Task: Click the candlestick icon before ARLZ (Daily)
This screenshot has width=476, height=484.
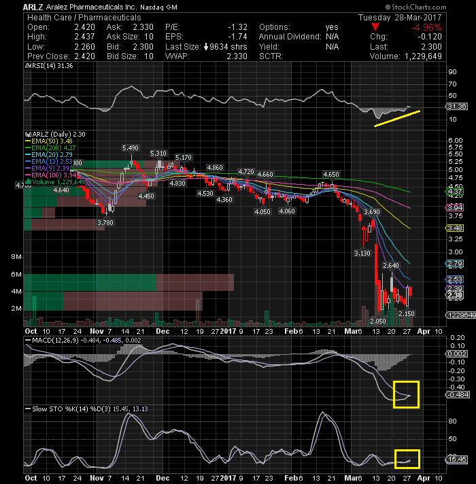Action: pos(28,135)
